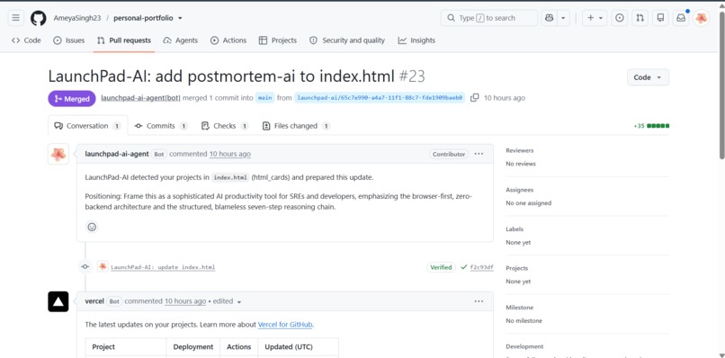Screen dimensions: 725x358
Task: Click the search input field
Action: pyautogui.click(x=489, y=18)
